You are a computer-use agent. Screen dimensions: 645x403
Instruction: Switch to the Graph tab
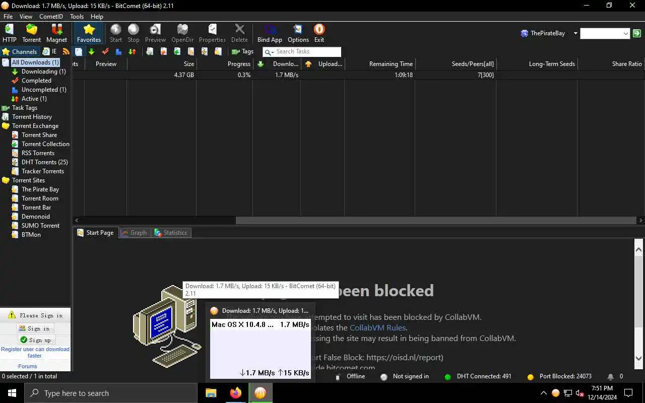coord(134,233)
